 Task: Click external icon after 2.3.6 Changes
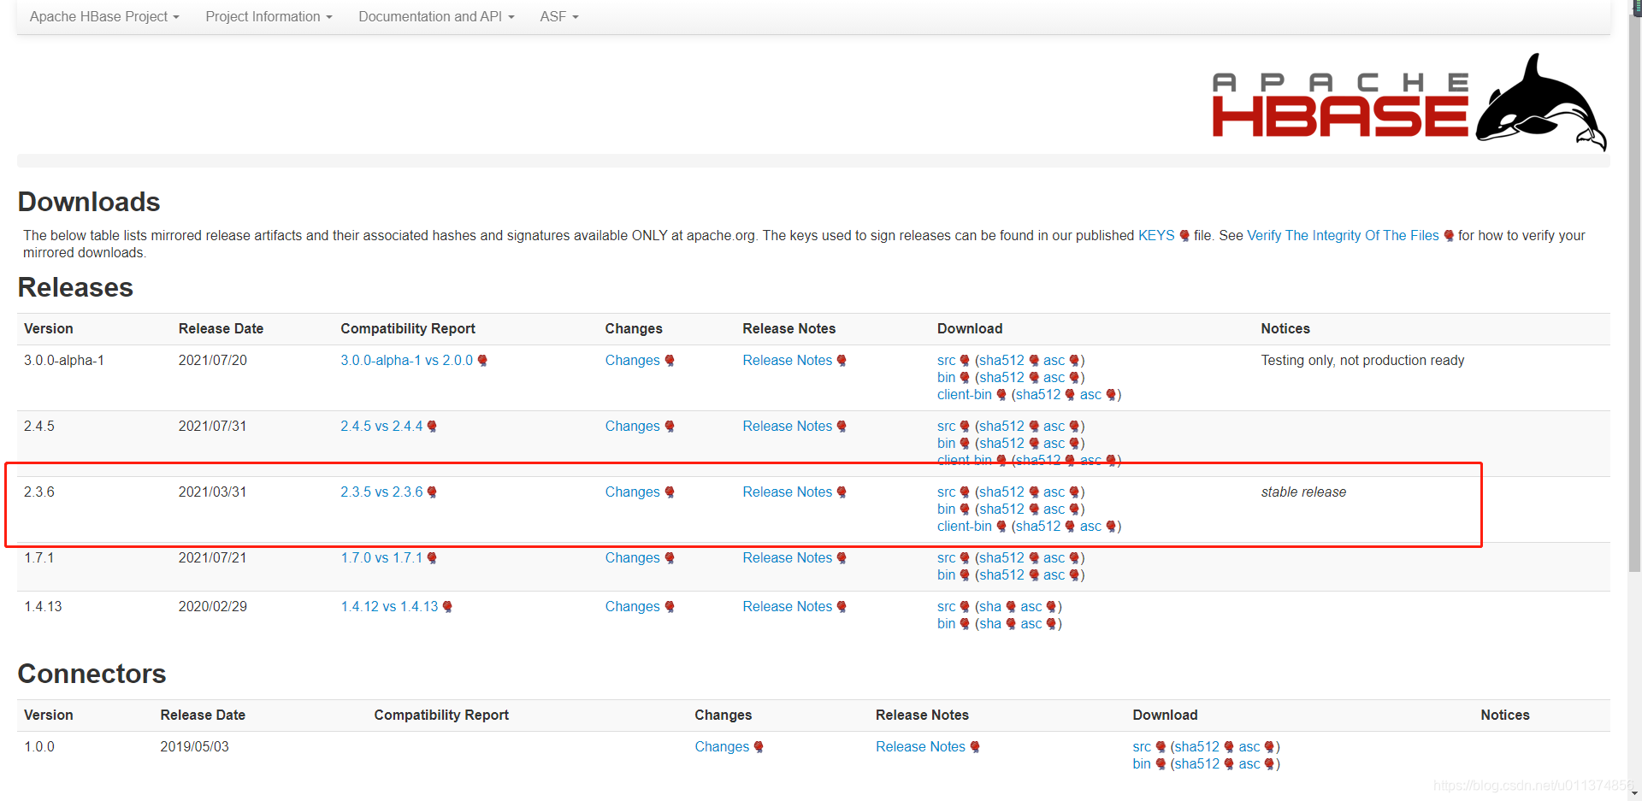pyautogui.click(x=670, y=492)
